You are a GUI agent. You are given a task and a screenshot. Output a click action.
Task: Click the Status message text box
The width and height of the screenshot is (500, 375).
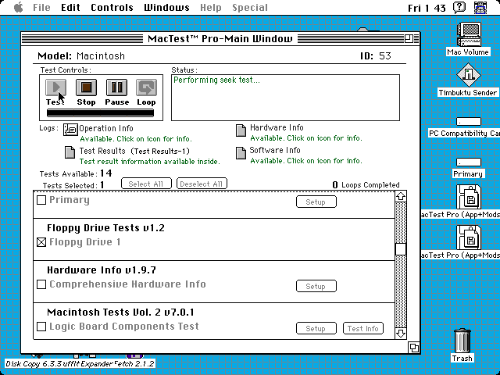285,98
